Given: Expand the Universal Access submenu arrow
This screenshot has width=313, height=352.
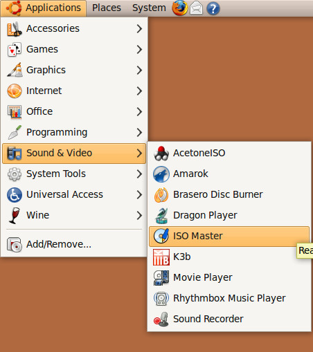Looking at the screenshot, I should (139, 194).
